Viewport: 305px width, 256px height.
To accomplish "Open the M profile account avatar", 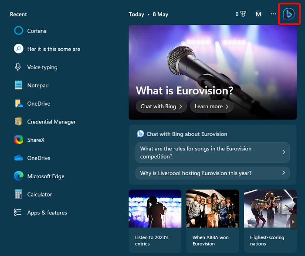I will tap(258, 14).
